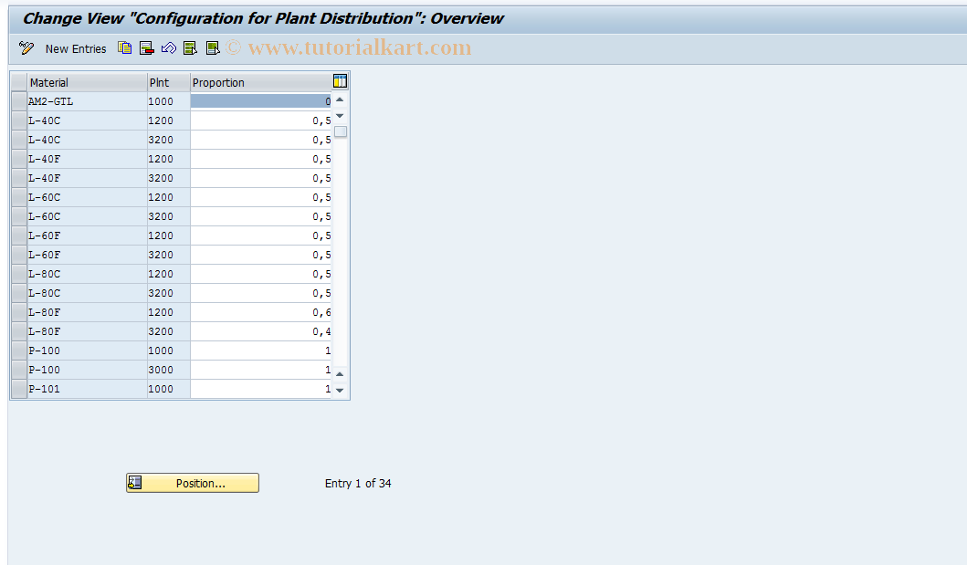967x565 pixels.
Task: Edit Proportion for L-80C plant 3200
Action: [x=261, y=293]
